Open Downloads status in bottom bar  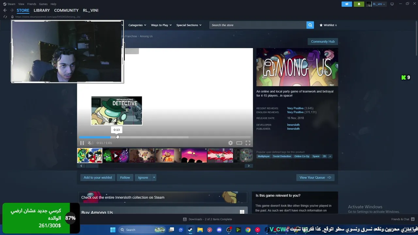pyautogui.click(x=207, y=219)
